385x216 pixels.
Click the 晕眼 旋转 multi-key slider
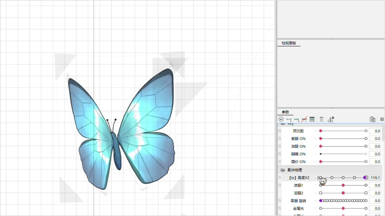343,201
